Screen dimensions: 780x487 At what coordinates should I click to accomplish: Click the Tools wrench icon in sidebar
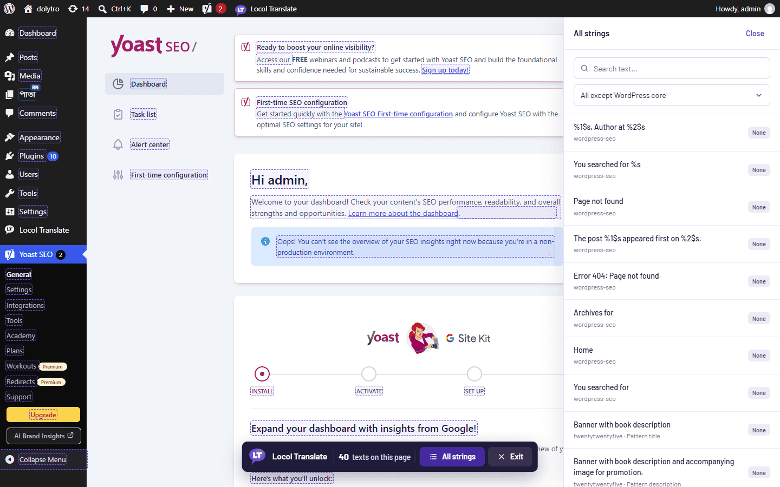pos(10,193)
